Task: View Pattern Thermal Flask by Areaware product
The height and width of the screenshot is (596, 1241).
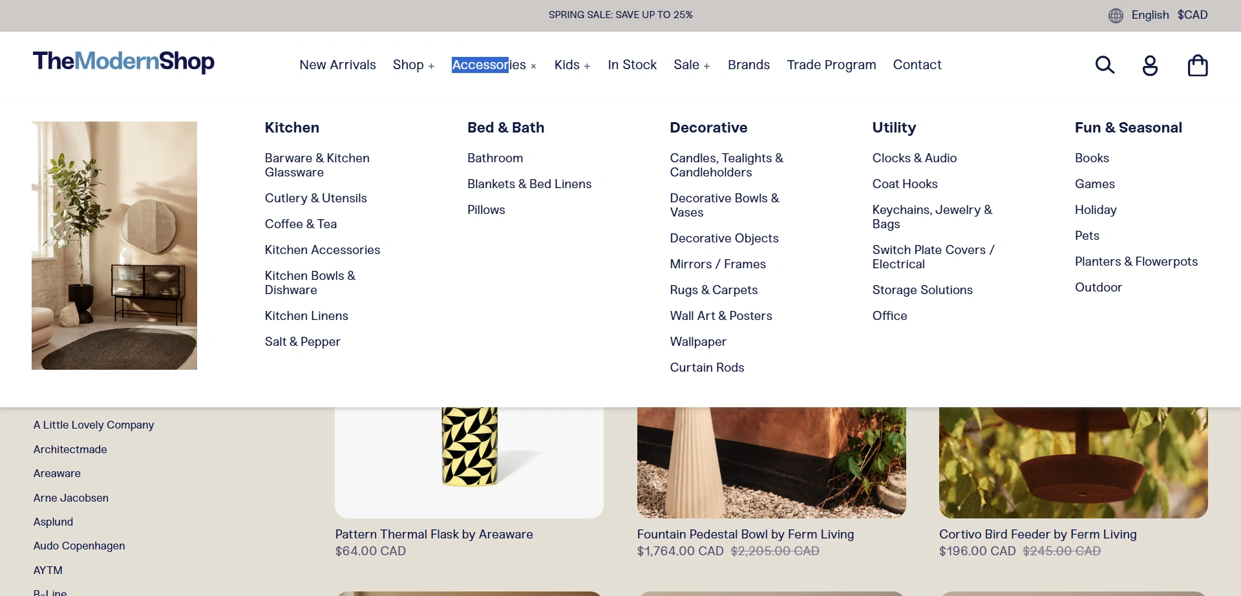Action: [x=434, y=535]
